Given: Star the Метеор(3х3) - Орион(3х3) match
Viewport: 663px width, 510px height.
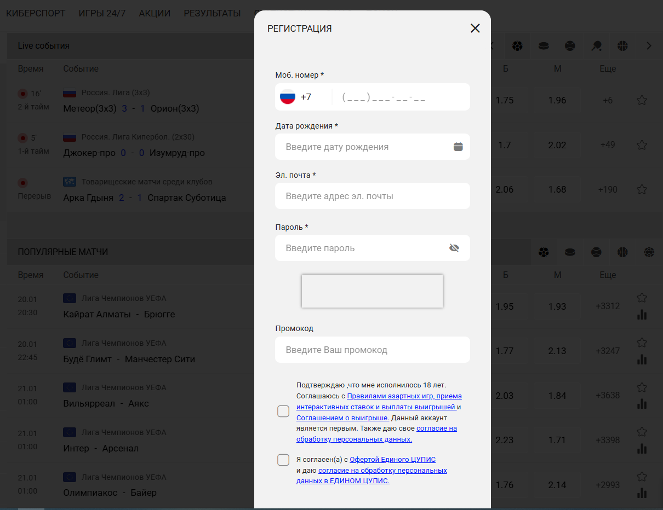Looking at the screenshot, I should pyautogui.click(x=642, y=100).
